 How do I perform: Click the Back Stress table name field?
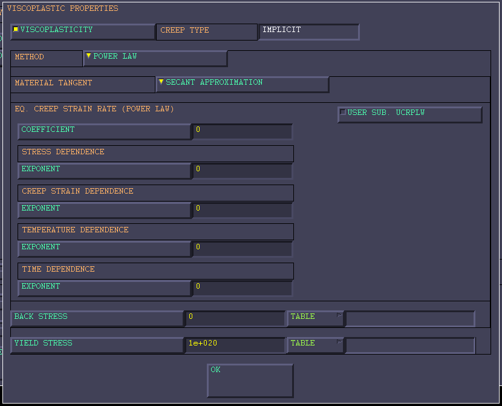coord(410,319)
